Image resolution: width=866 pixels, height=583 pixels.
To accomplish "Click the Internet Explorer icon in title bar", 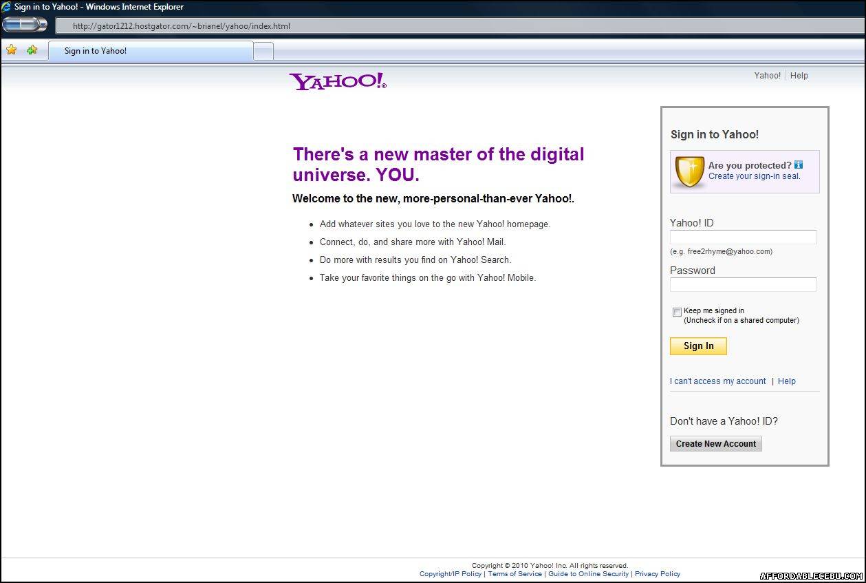I will (6, 7).
